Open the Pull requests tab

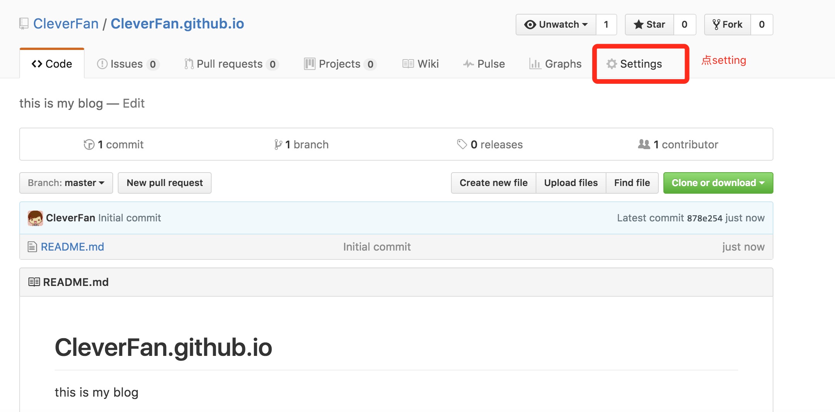231,64
